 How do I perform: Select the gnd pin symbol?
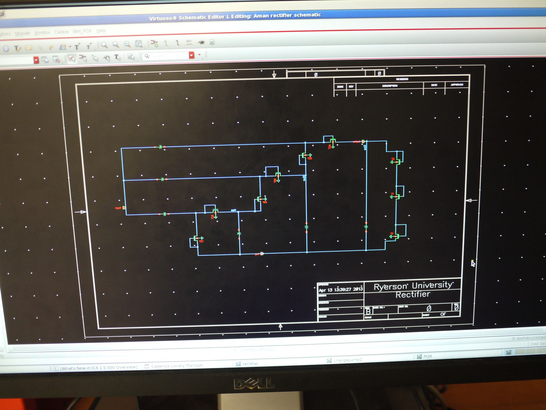pyautogui.click(x=262, y=253)
